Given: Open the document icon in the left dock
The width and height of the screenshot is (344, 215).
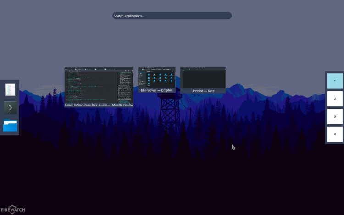Looking at the screenshot, I should pyautogui.click(x=10, y=90).
